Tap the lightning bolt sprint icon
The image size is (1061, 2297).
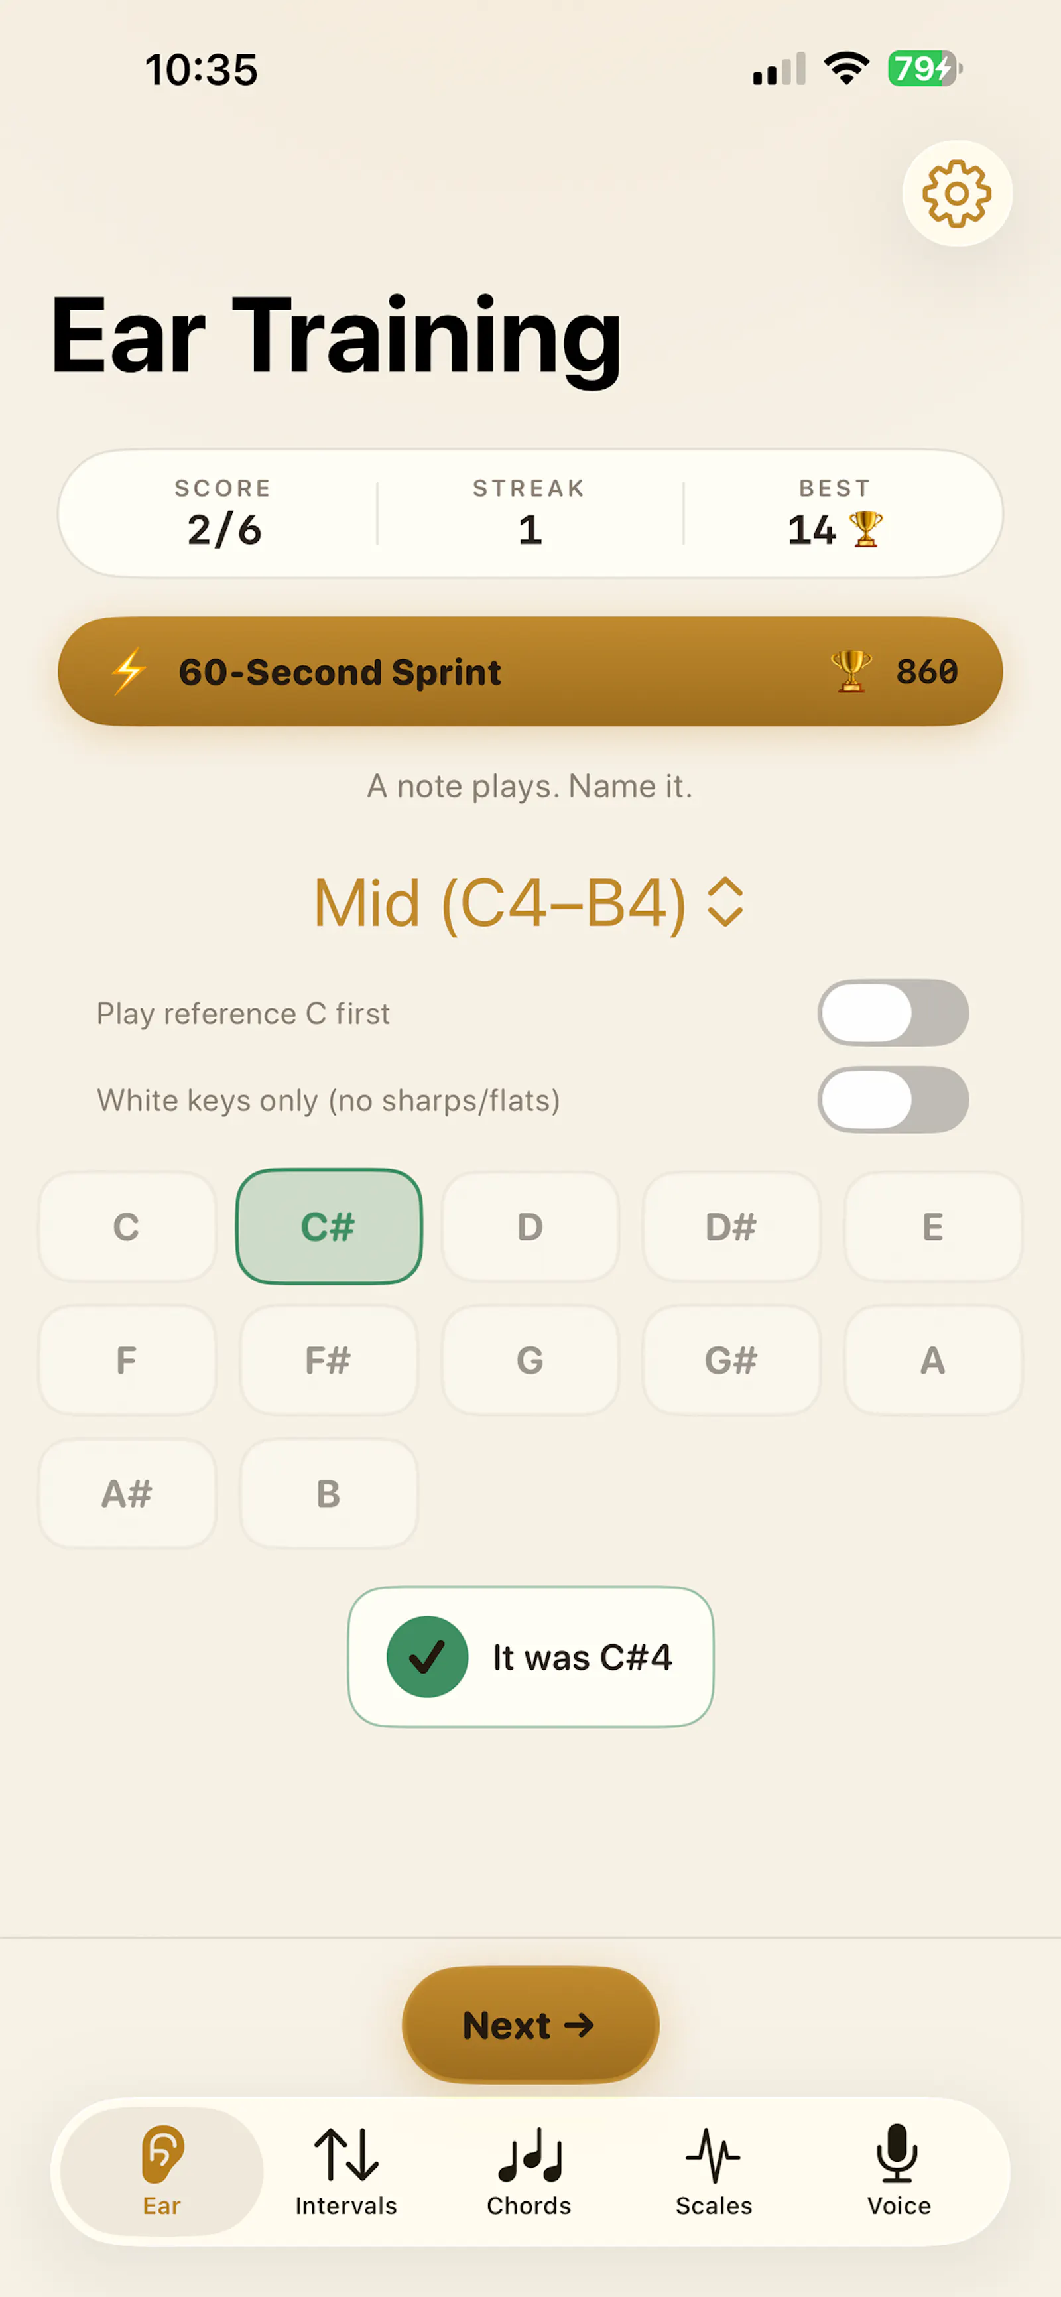[129, 671]
